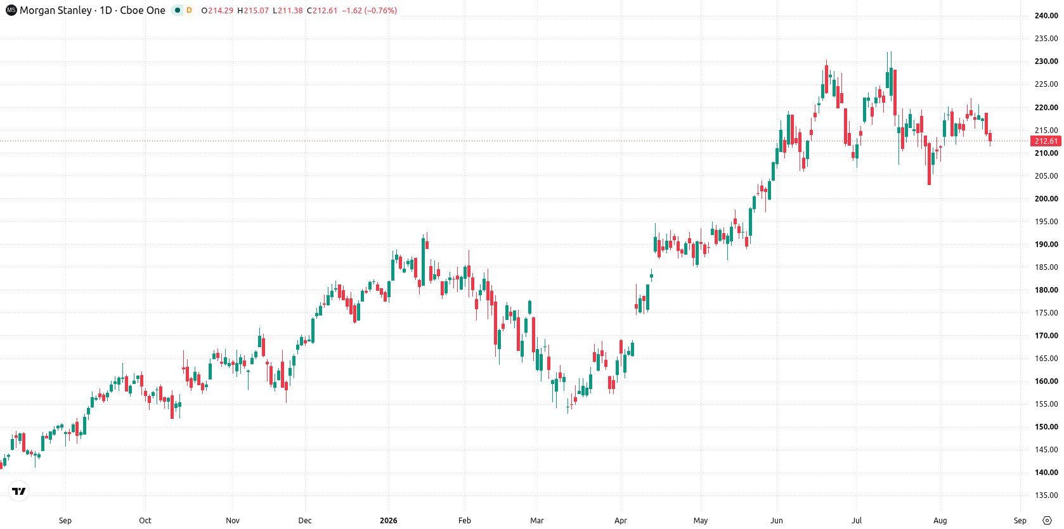The height and width of the screenshot is (529, 1064).
Task: Click the MS Morgan Stanley logo icon
Action: [x=11, y=11]
